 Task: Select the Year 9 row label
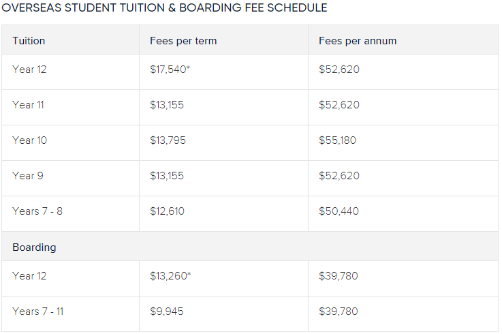click(27, 176)
